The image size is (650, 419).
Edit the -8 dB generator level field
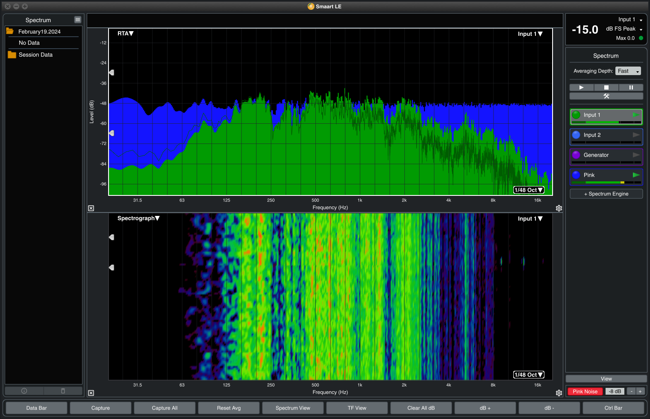pyautogui.click(x=615, y=391)
